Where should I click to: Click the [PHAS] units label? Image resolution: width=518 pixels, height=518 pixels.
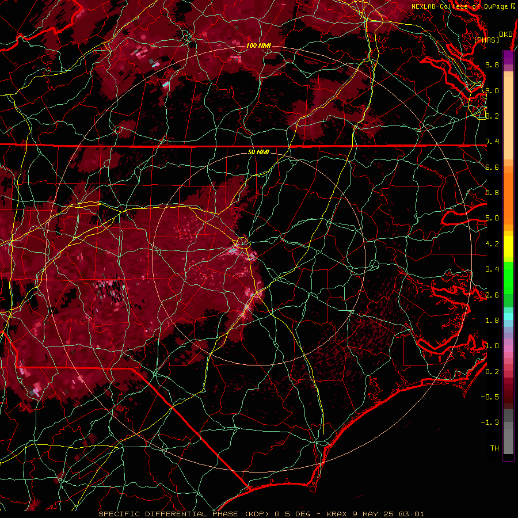(486, 40)
